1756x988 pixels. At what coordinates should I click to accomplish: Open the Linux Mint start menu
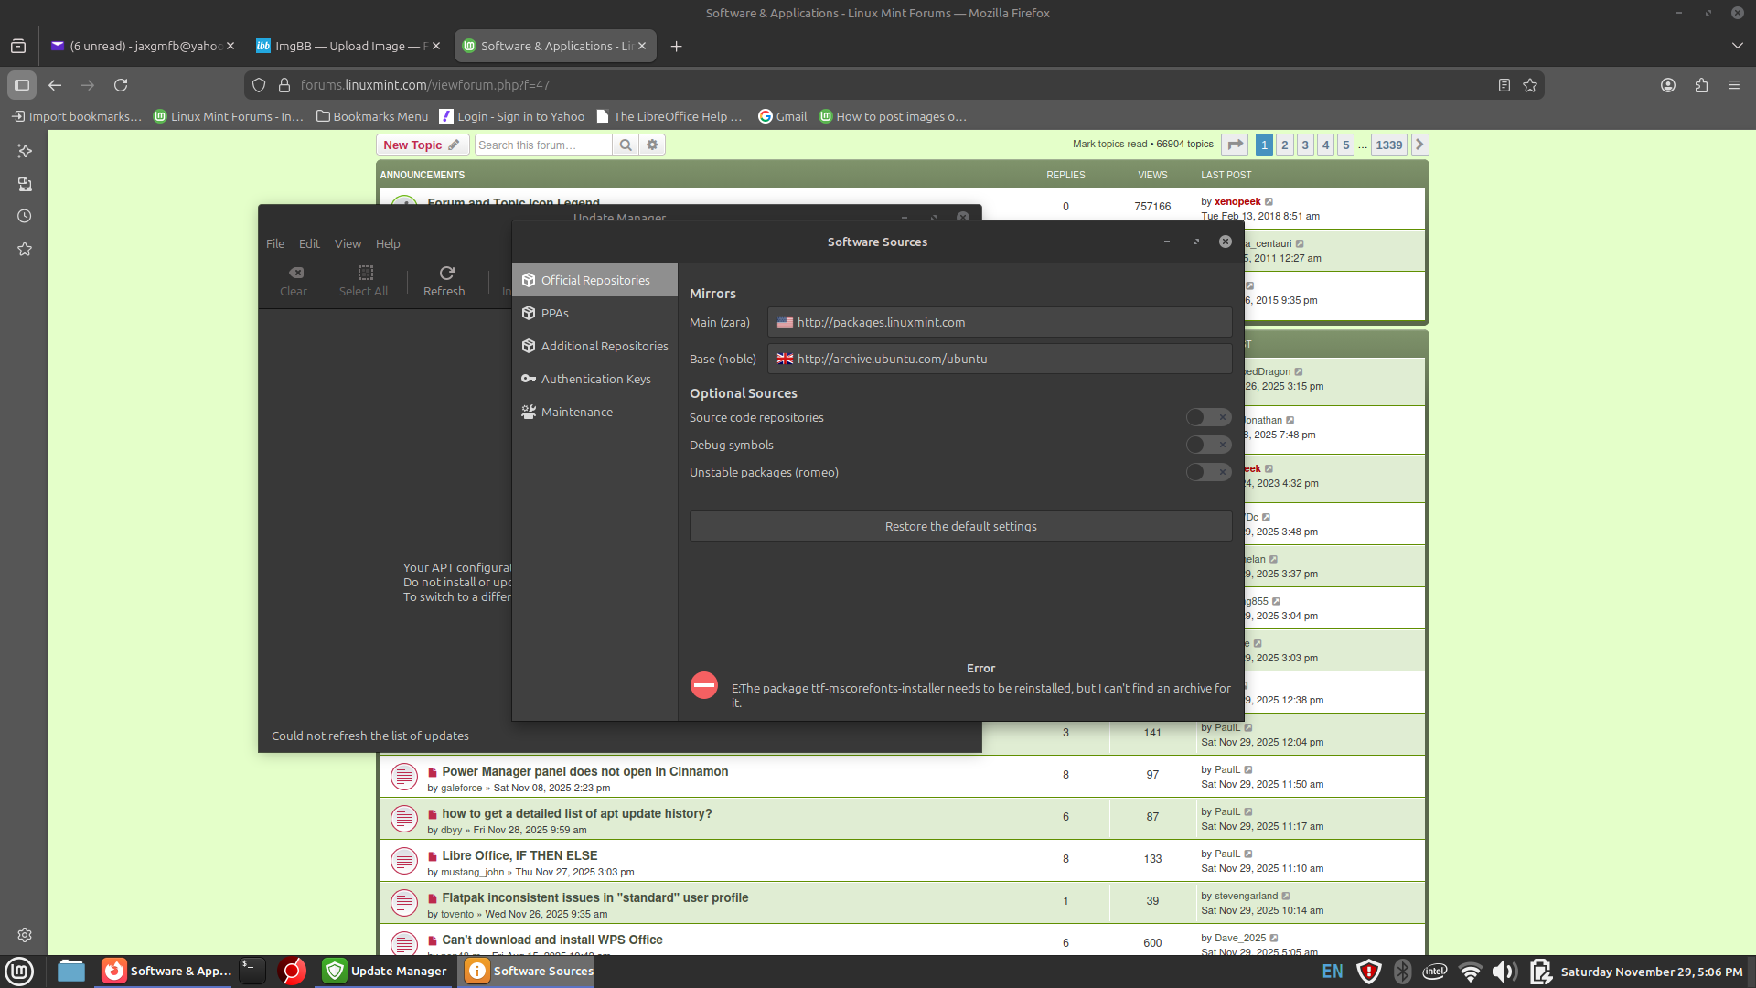pyautogui.click(x=19, y=971)
